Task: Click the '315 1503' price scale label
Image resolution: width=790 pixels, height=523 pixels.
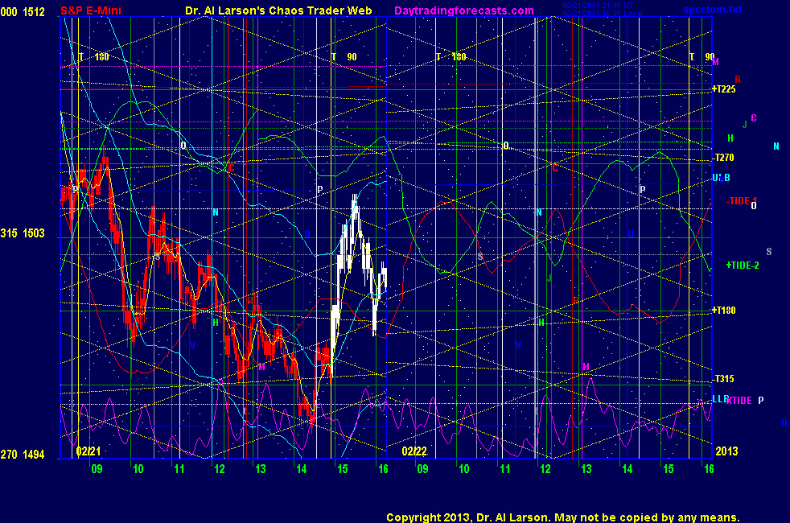Action: tap(23, 233)
